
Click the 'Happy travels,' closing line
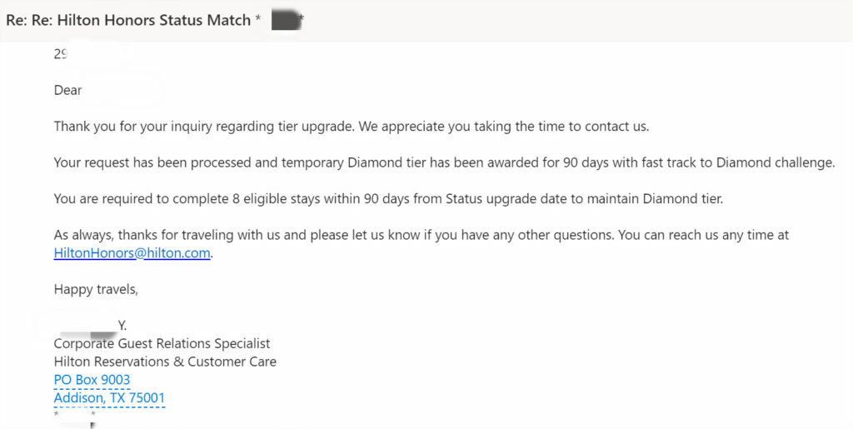pyautogui.click(x=96, y=289)
